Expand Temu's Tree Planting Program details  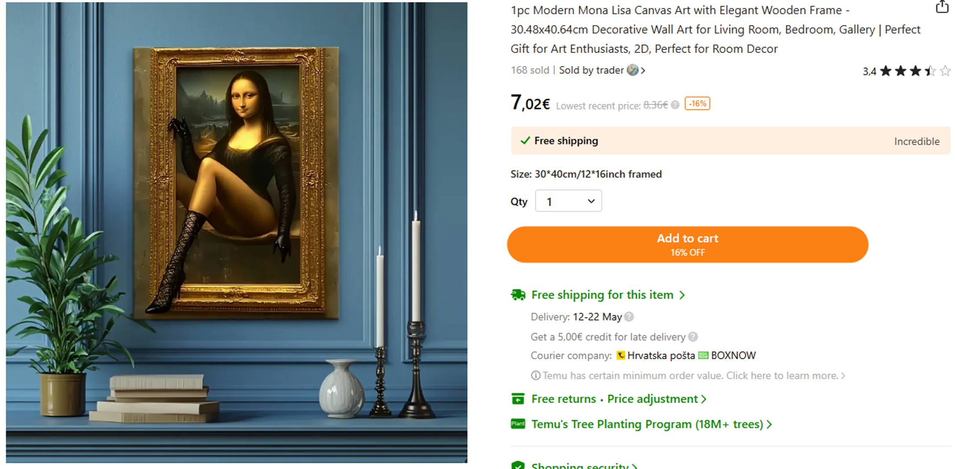651,424
